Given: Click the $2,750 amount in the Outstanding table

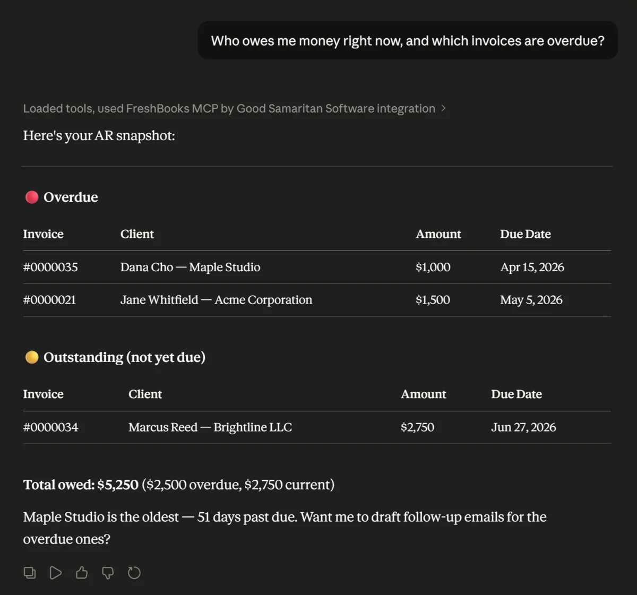Looking at the screenshot, I should pos(417,427).
